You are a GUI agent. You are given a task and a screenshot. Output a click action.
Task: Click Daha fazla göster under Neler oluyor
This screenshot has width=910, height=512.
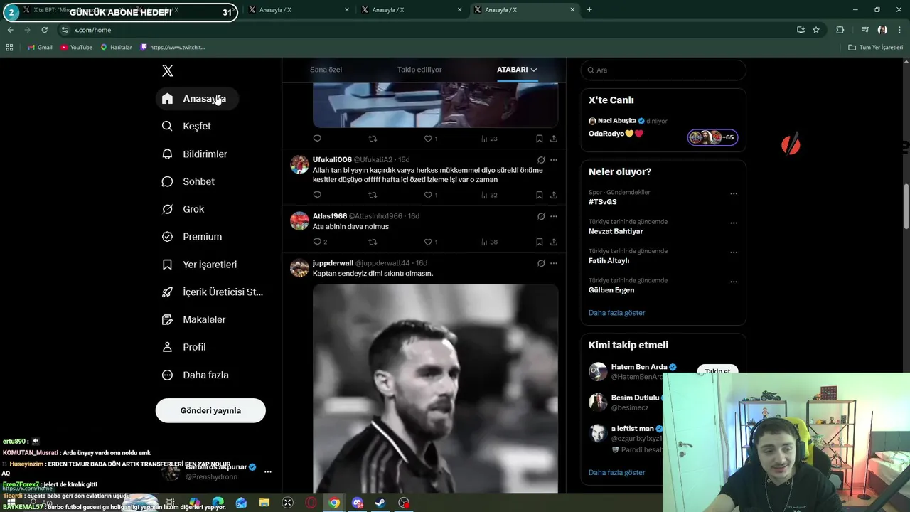(616, 313)
